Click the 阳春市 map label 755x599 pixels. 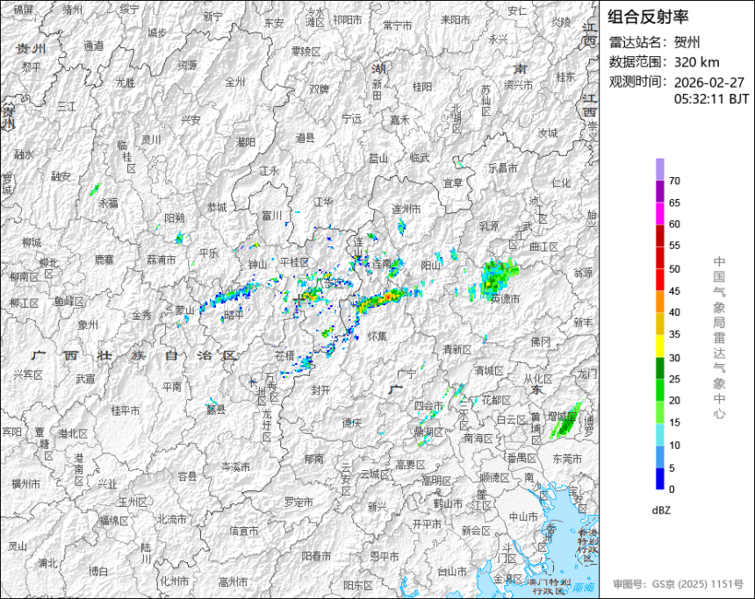coord(316,556)
